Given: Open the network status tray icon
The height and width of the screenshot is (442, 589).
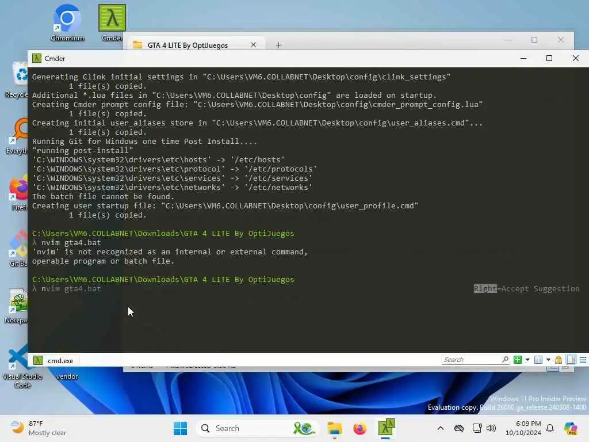Looking at the screenshot, I should [477, 428].
